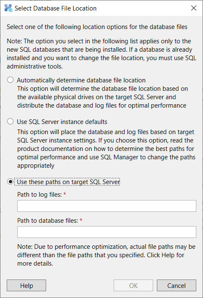Click the 'Path to log files:' field label
This screenshot has width=203, height=298.
(39, 195)
